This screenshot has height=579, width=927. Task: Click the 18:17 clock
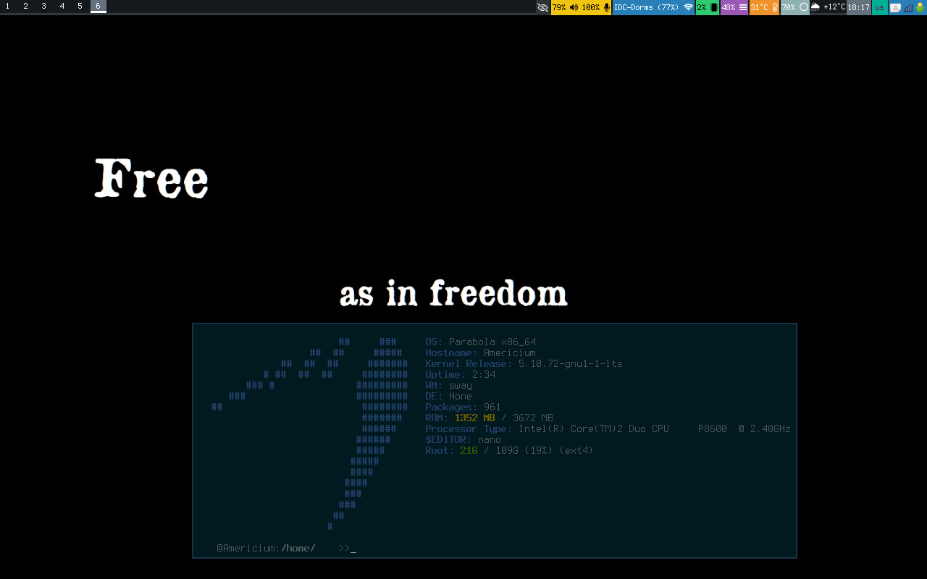tap(858, 7)
